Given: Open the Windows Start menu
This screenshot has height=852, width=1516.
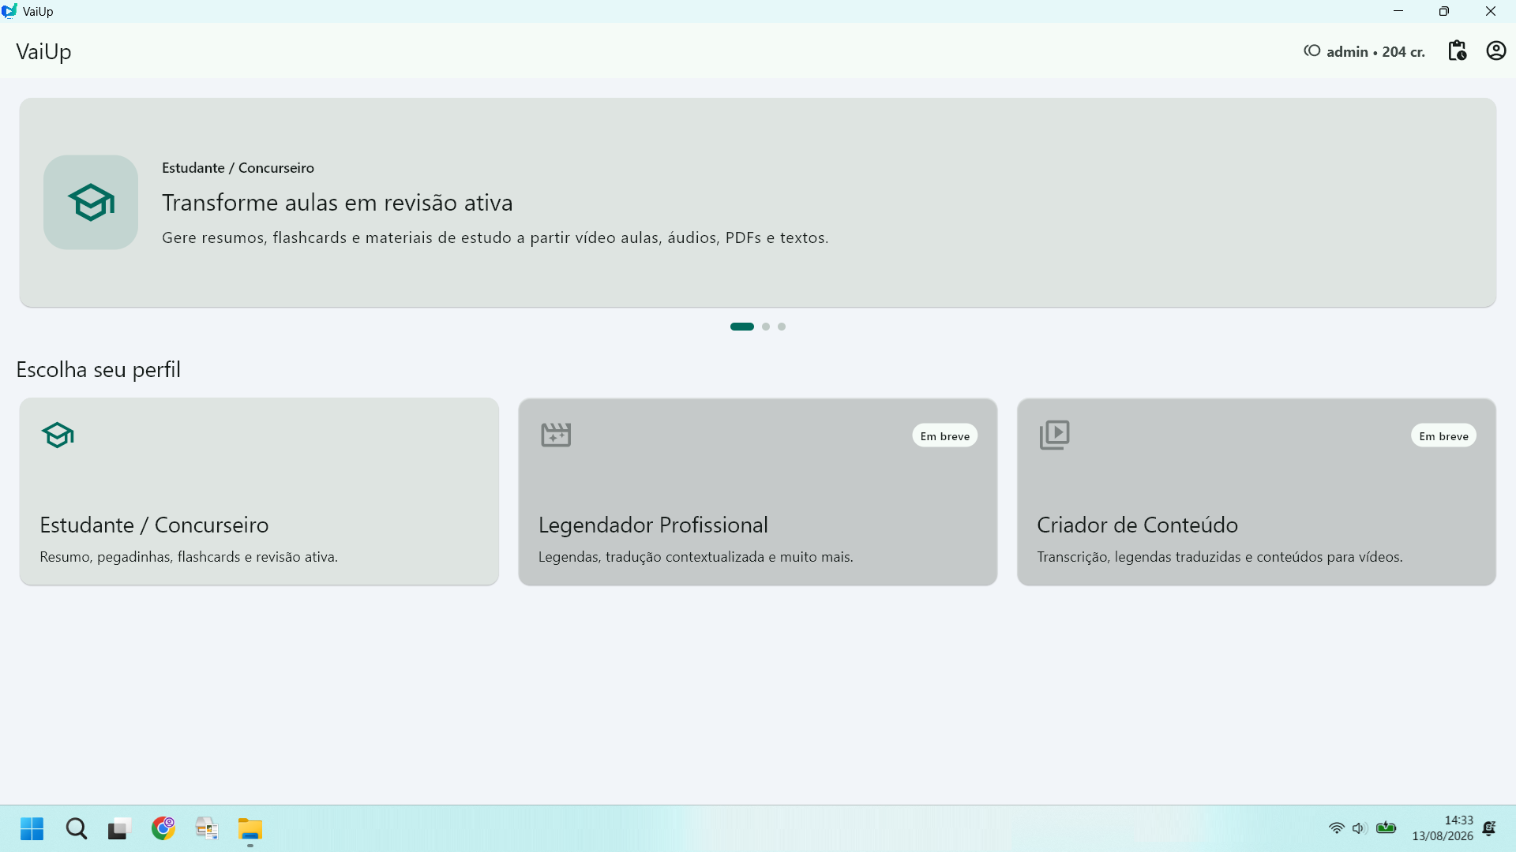Looking at the screenshot, I should [x=32, y=829].
